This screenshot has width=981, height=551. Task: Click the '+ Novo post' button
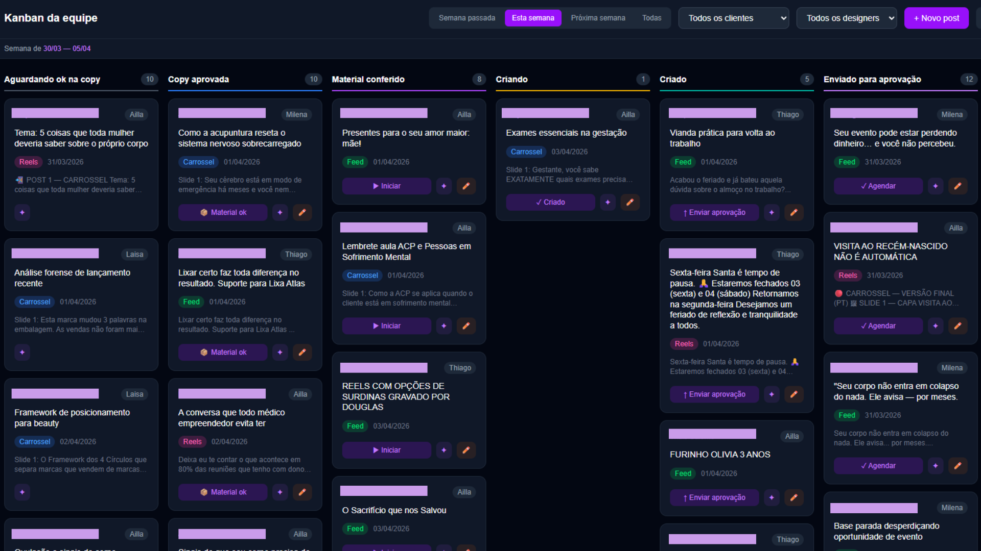[x=936, y=18]
